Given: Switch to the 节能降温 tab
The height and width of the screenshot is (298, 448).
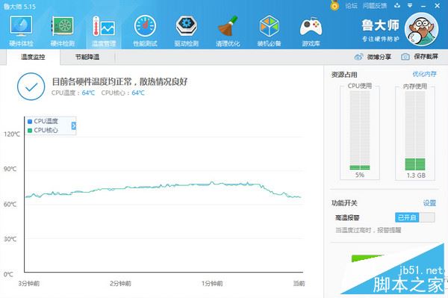Looking at the screenshot, I should (87, 57).
